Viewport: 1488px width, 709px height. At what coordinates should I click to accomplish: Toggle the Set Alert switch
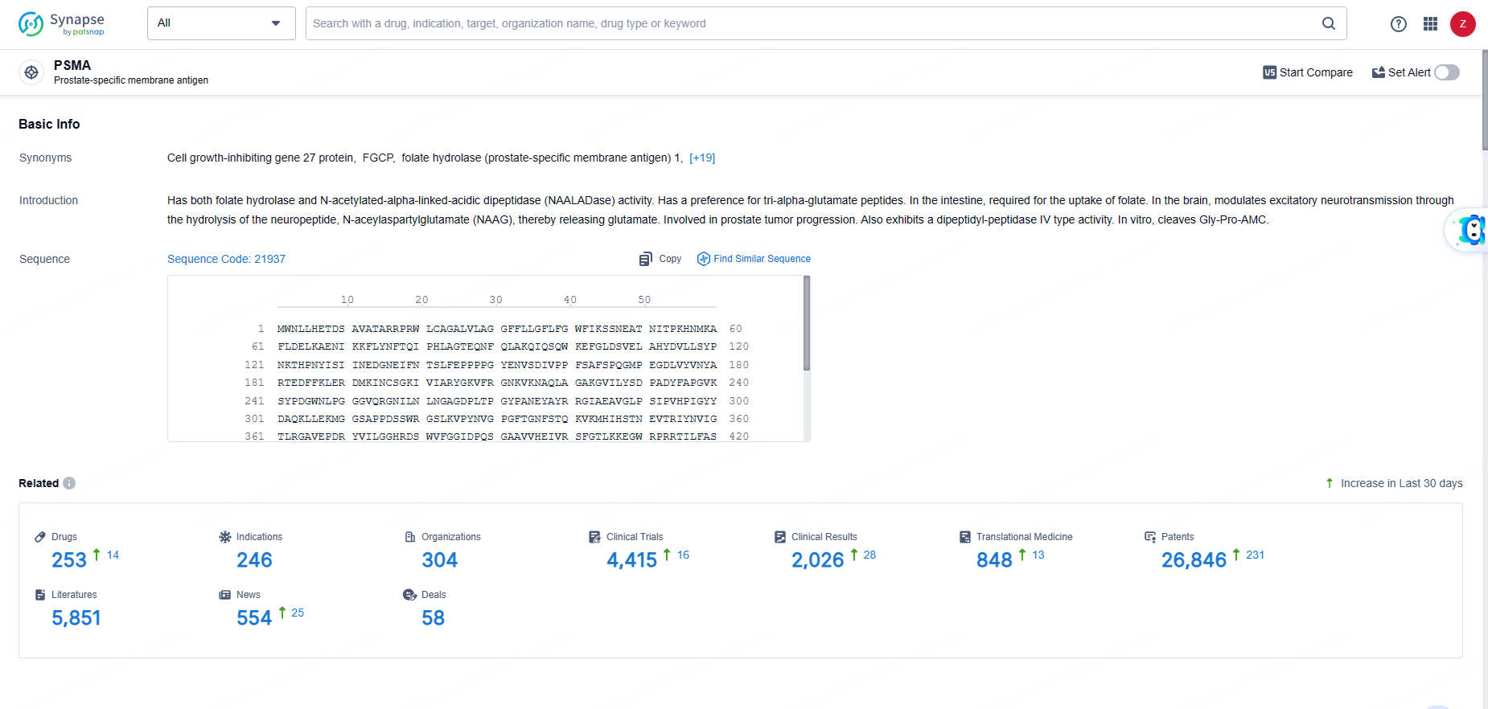(x=1446, y=72)
